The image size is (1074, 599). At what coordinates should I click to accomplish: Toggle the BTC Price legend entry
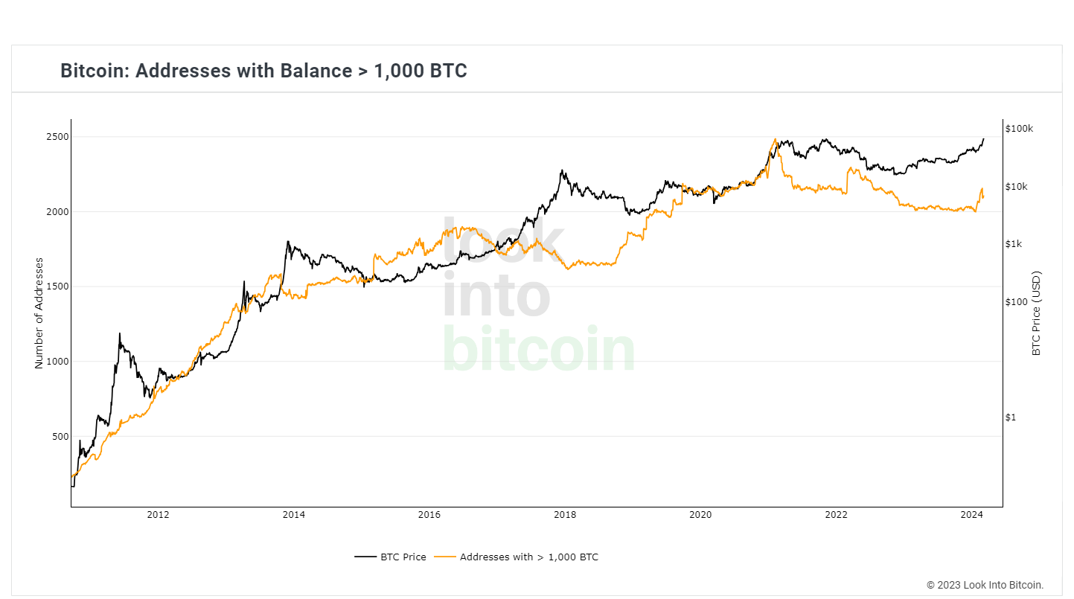403,557
